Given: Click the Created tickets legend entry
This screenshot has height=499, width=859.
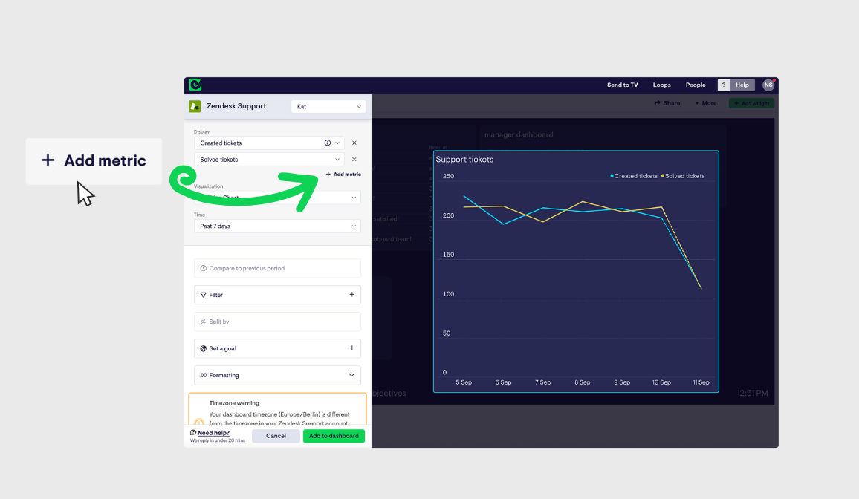Looking at the screenshot, I should coord(634,176).
